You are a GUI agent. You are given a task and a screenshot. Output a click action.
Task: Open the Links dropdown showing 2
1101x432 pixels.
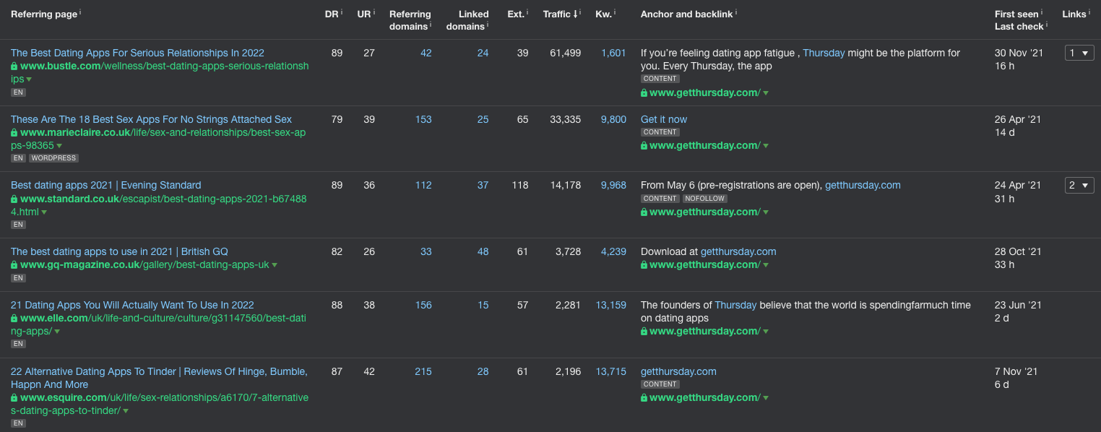tap(1079, 185)
